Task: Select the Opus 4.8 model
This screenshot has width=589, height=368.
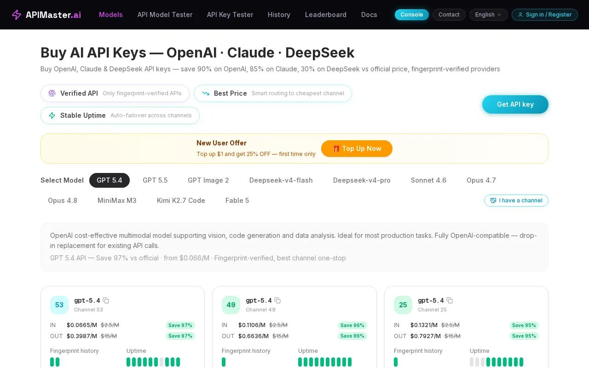Action: point(63,201)
